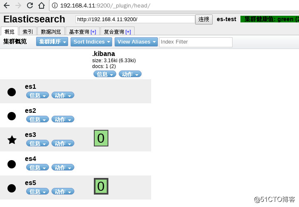299x207 pixels.
Task: Go to browser home page icon
Action: point(42,5)
